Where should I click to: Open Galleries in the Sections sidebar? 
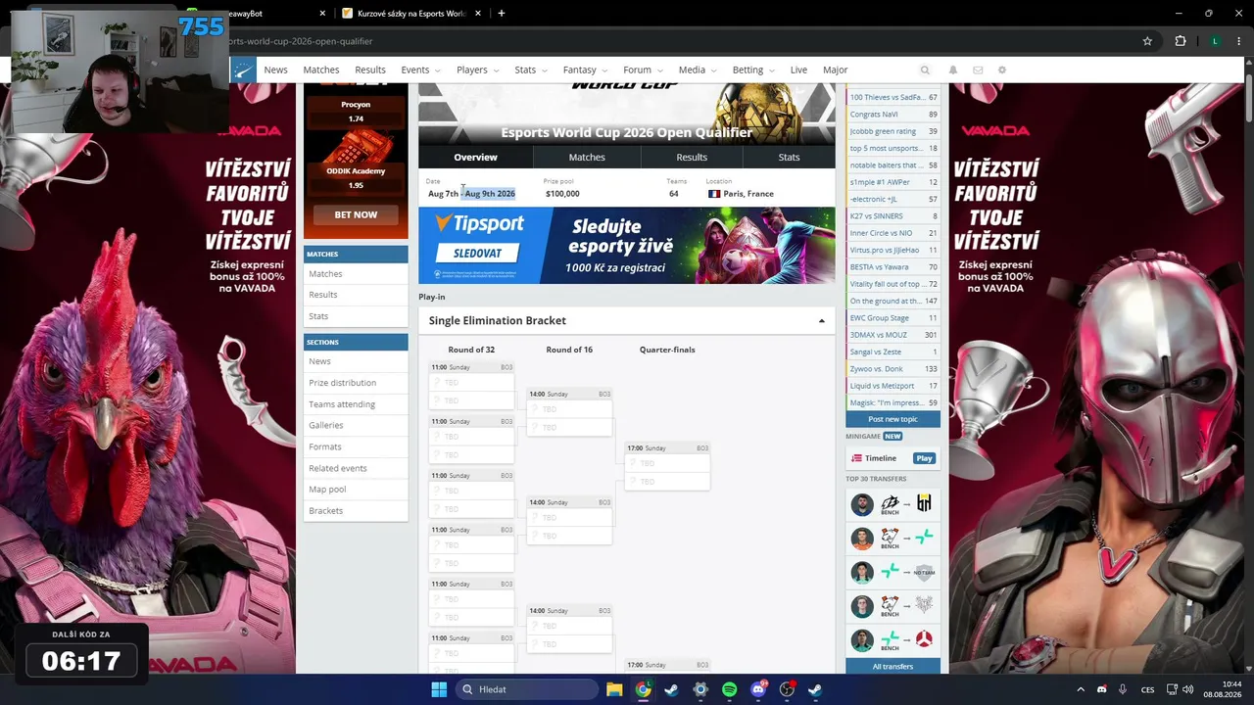(x=356, y=426)
